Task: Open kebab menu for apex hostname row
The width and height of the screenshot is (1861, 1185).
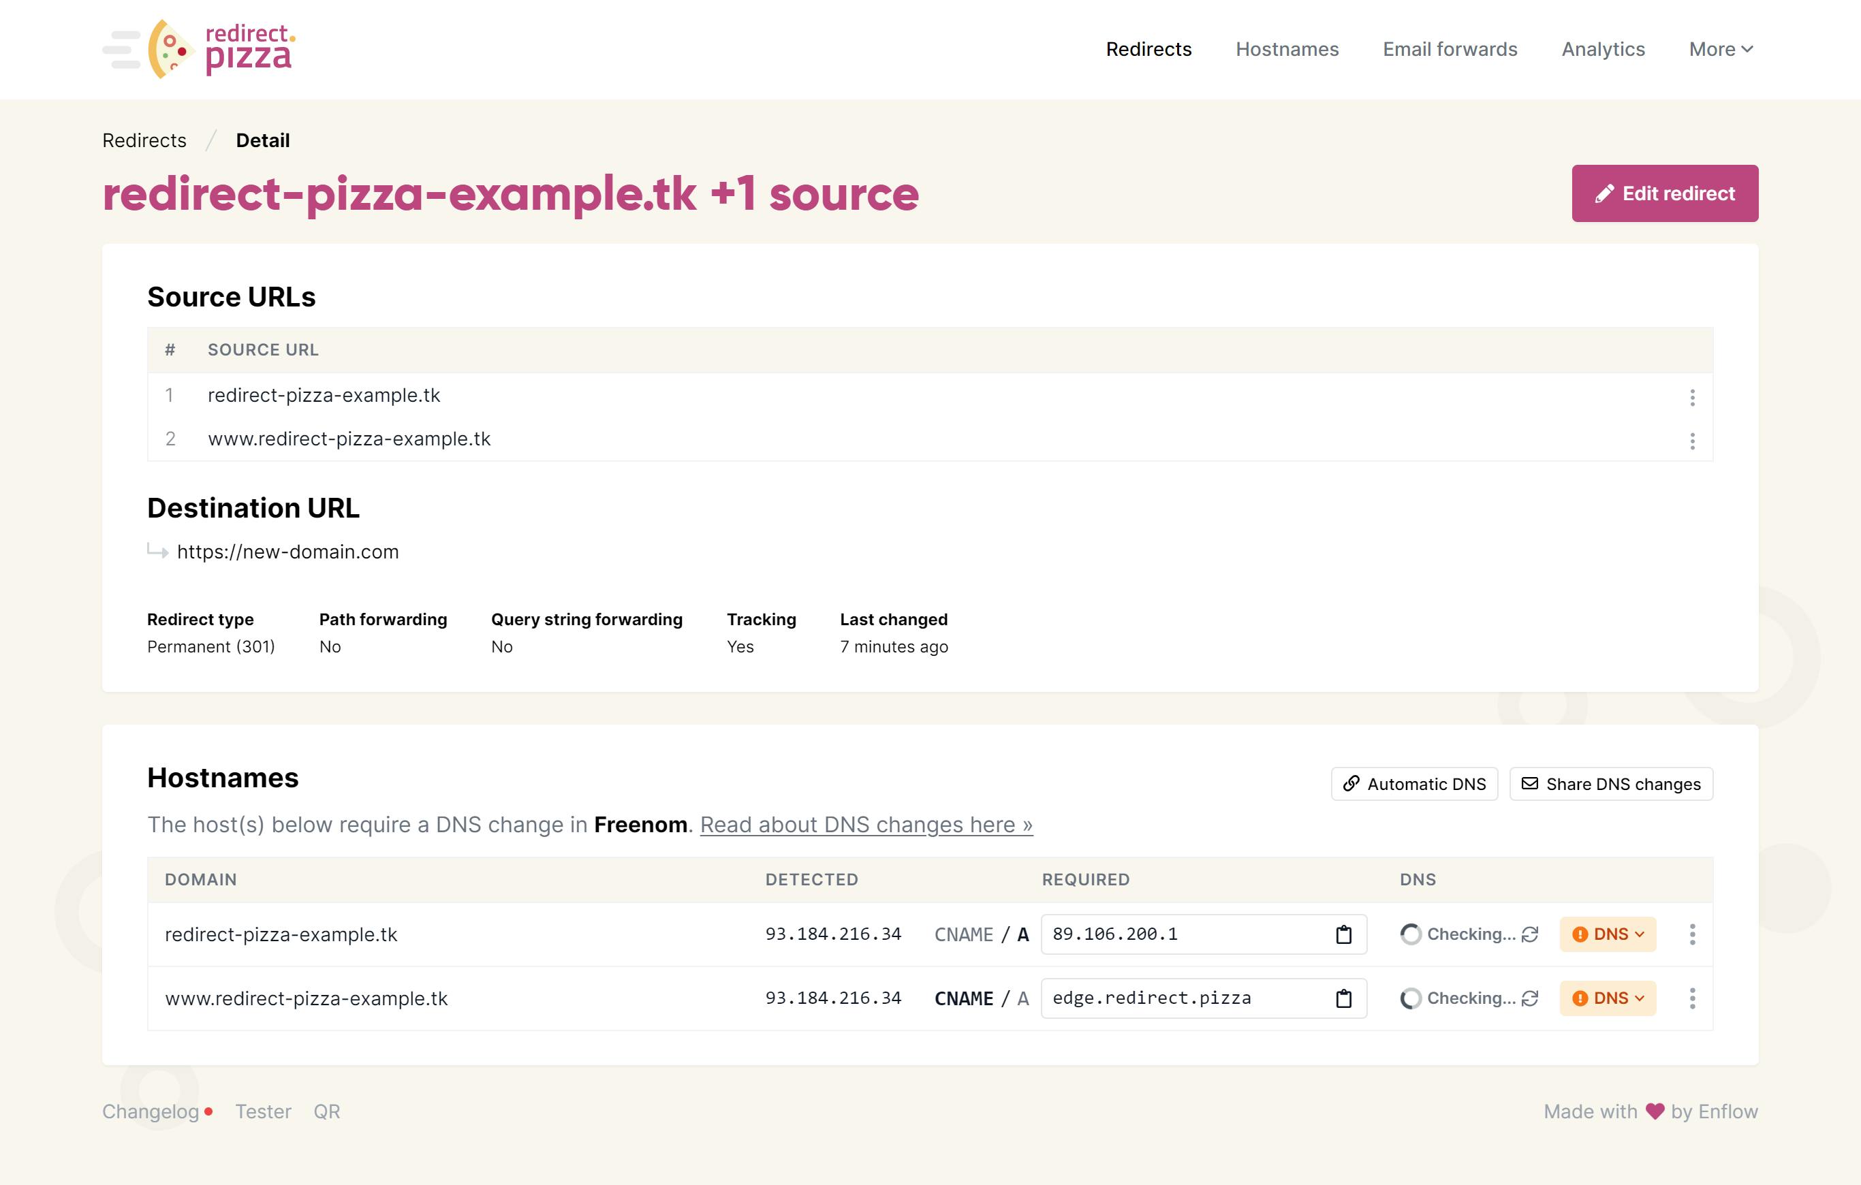Action: 1692,934
